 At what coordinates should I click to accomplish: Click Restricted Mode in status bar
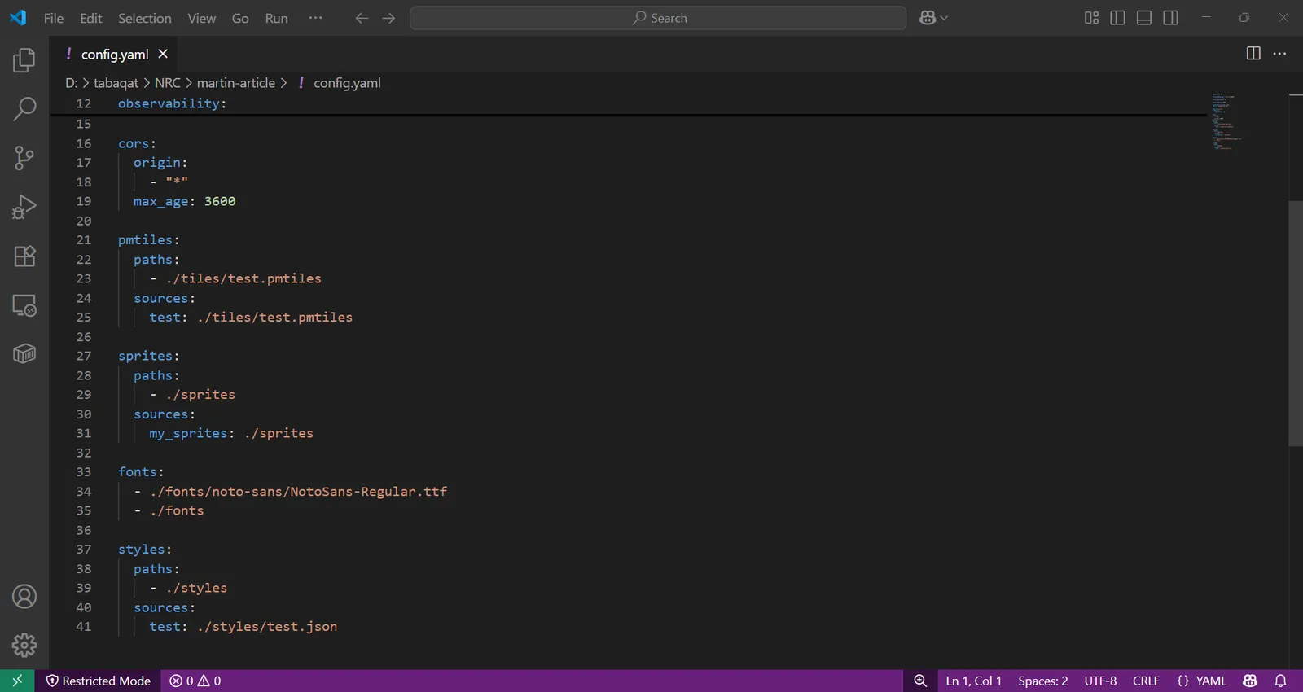(99, 681)
